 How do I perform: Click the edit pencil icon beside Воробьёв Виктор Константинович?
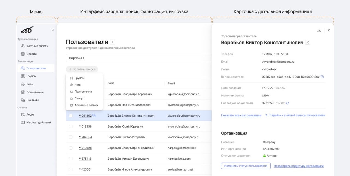pyautogui.click(x=308, y=43)
